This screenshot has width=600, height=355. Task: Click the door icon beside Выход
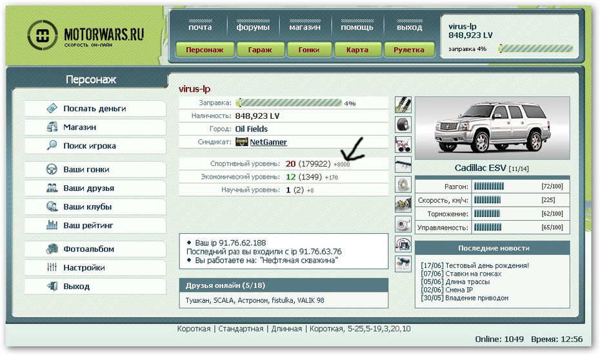(x=52, y=286)
